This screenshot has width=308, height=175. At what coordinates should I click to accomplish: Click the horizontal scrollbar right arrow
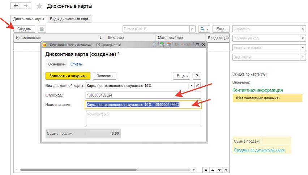coord(194,170)
